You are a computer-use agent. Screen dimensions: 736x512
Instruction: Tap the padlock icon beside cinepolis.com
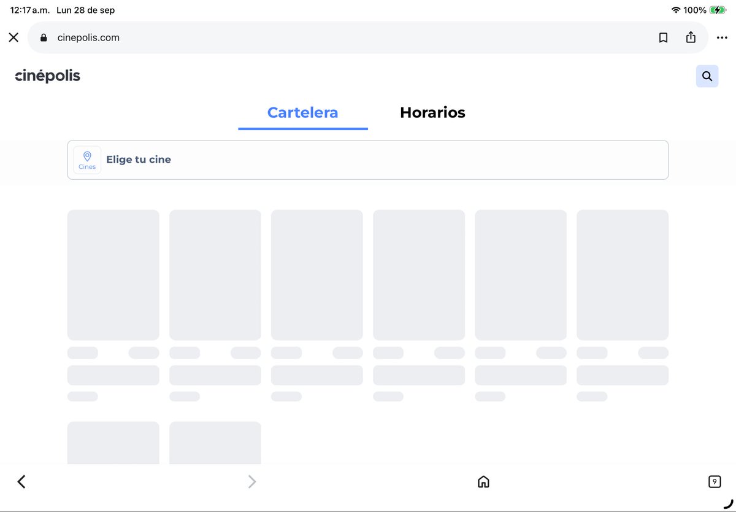coord(44,37)
